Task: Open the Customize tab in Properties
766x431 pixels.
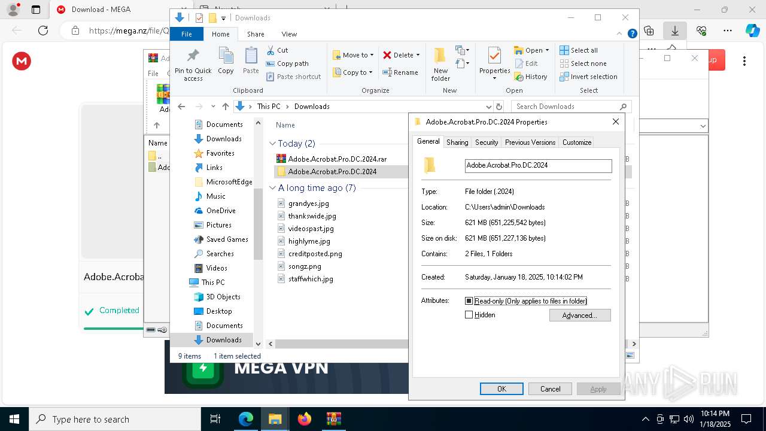Action: (x=577, y=142)
